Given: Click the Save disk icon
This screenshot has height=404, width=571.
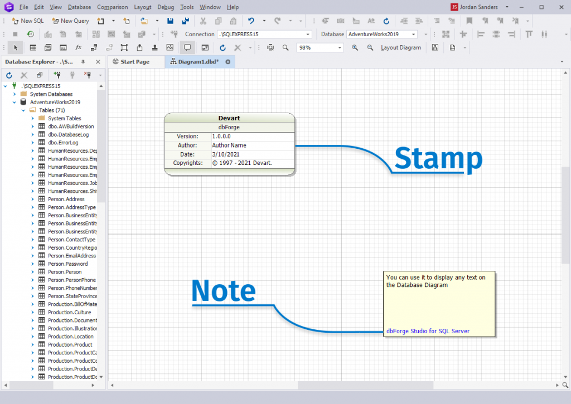Looking at the screenshot, I should point(170,21).
